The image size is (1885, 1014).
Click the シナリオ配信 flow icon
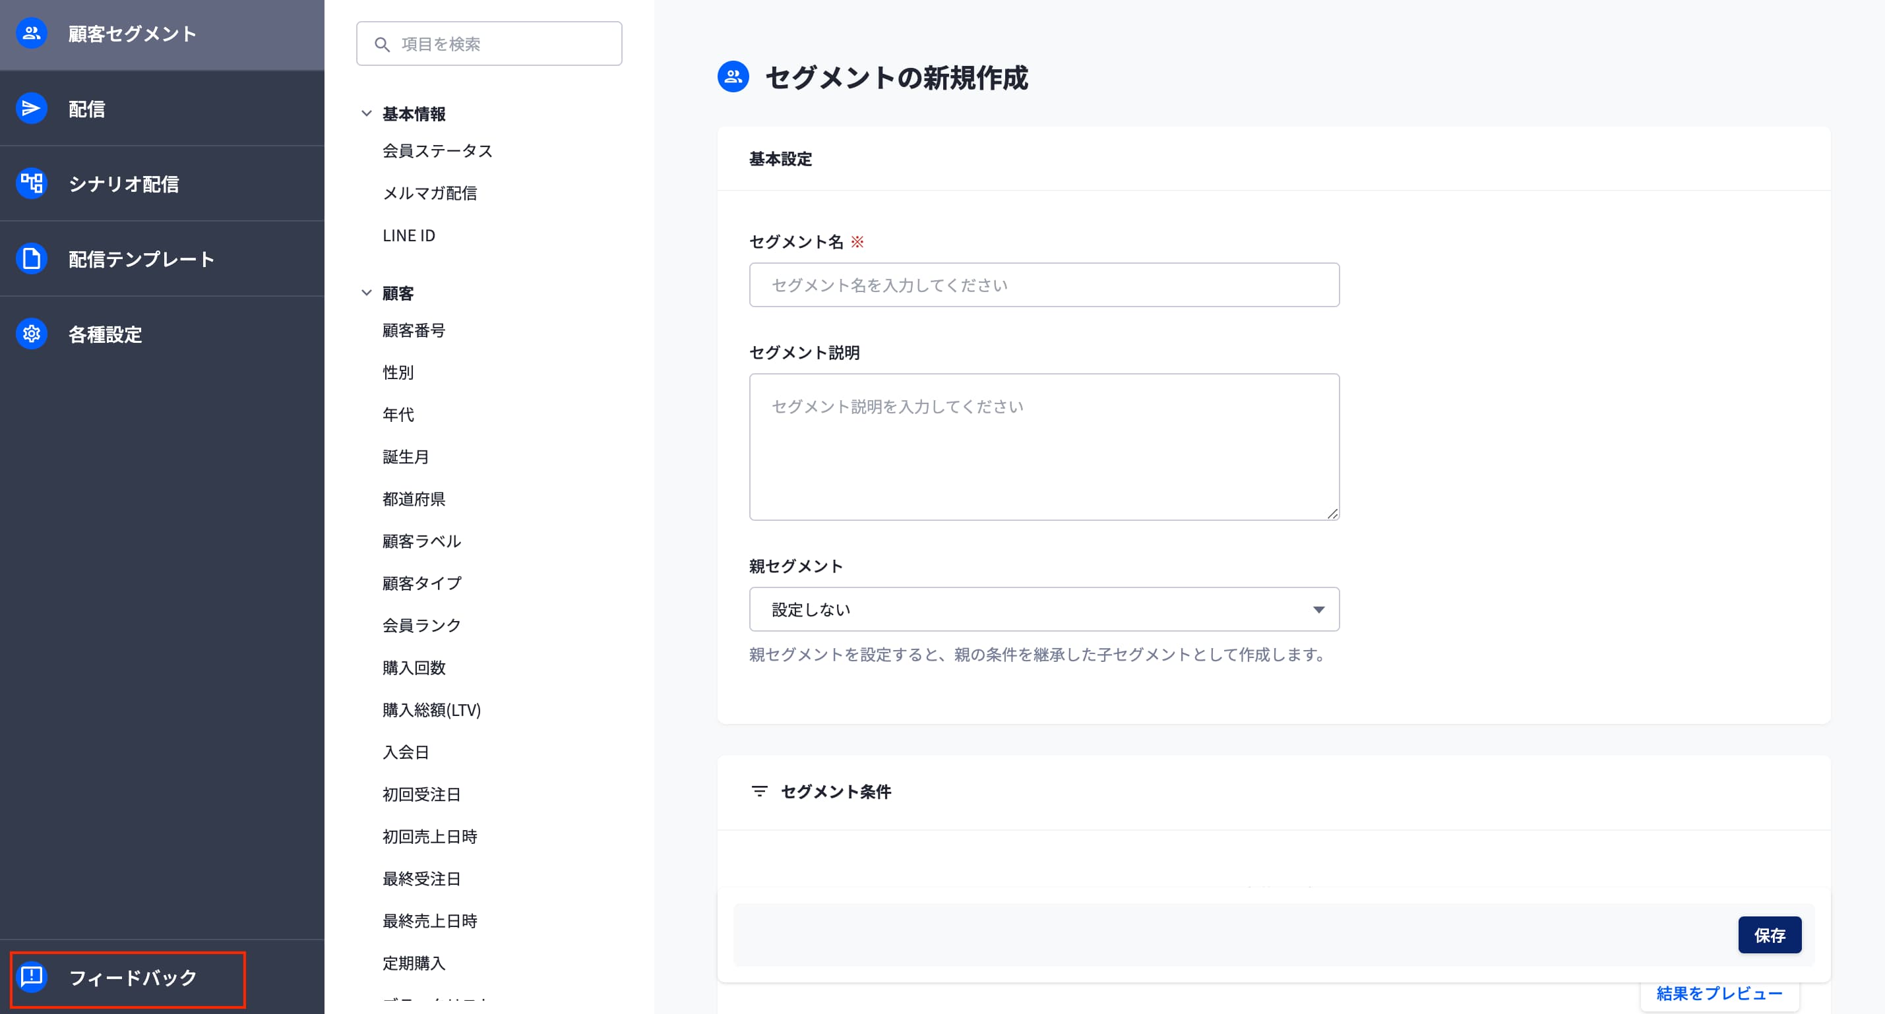point(32,184)
